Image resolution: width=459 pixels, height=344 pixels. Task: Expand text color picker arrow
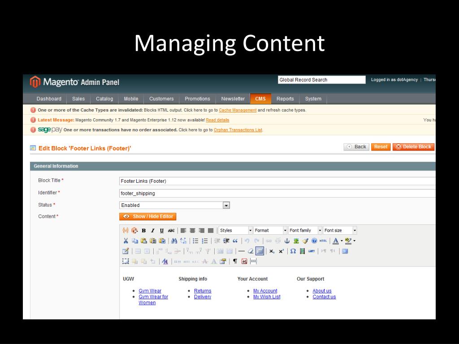[x=342, y=241]
